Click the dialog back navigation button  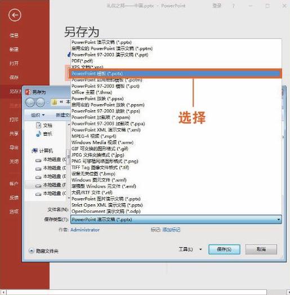click(x=30, y=102)
